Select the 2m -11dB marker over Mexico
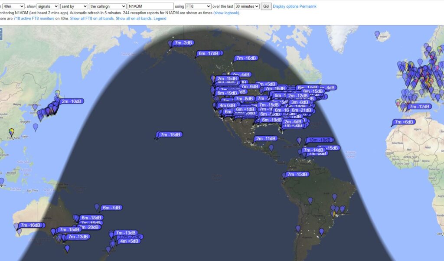The image size is (444, 261). [266, 139]
